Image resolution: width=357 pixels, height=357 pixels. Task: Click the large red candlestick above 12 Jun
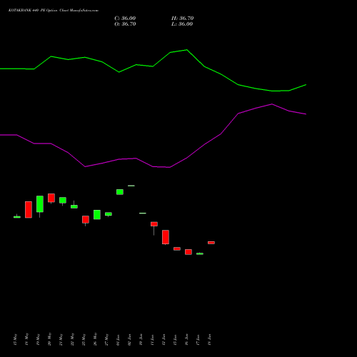coord(166,237)
